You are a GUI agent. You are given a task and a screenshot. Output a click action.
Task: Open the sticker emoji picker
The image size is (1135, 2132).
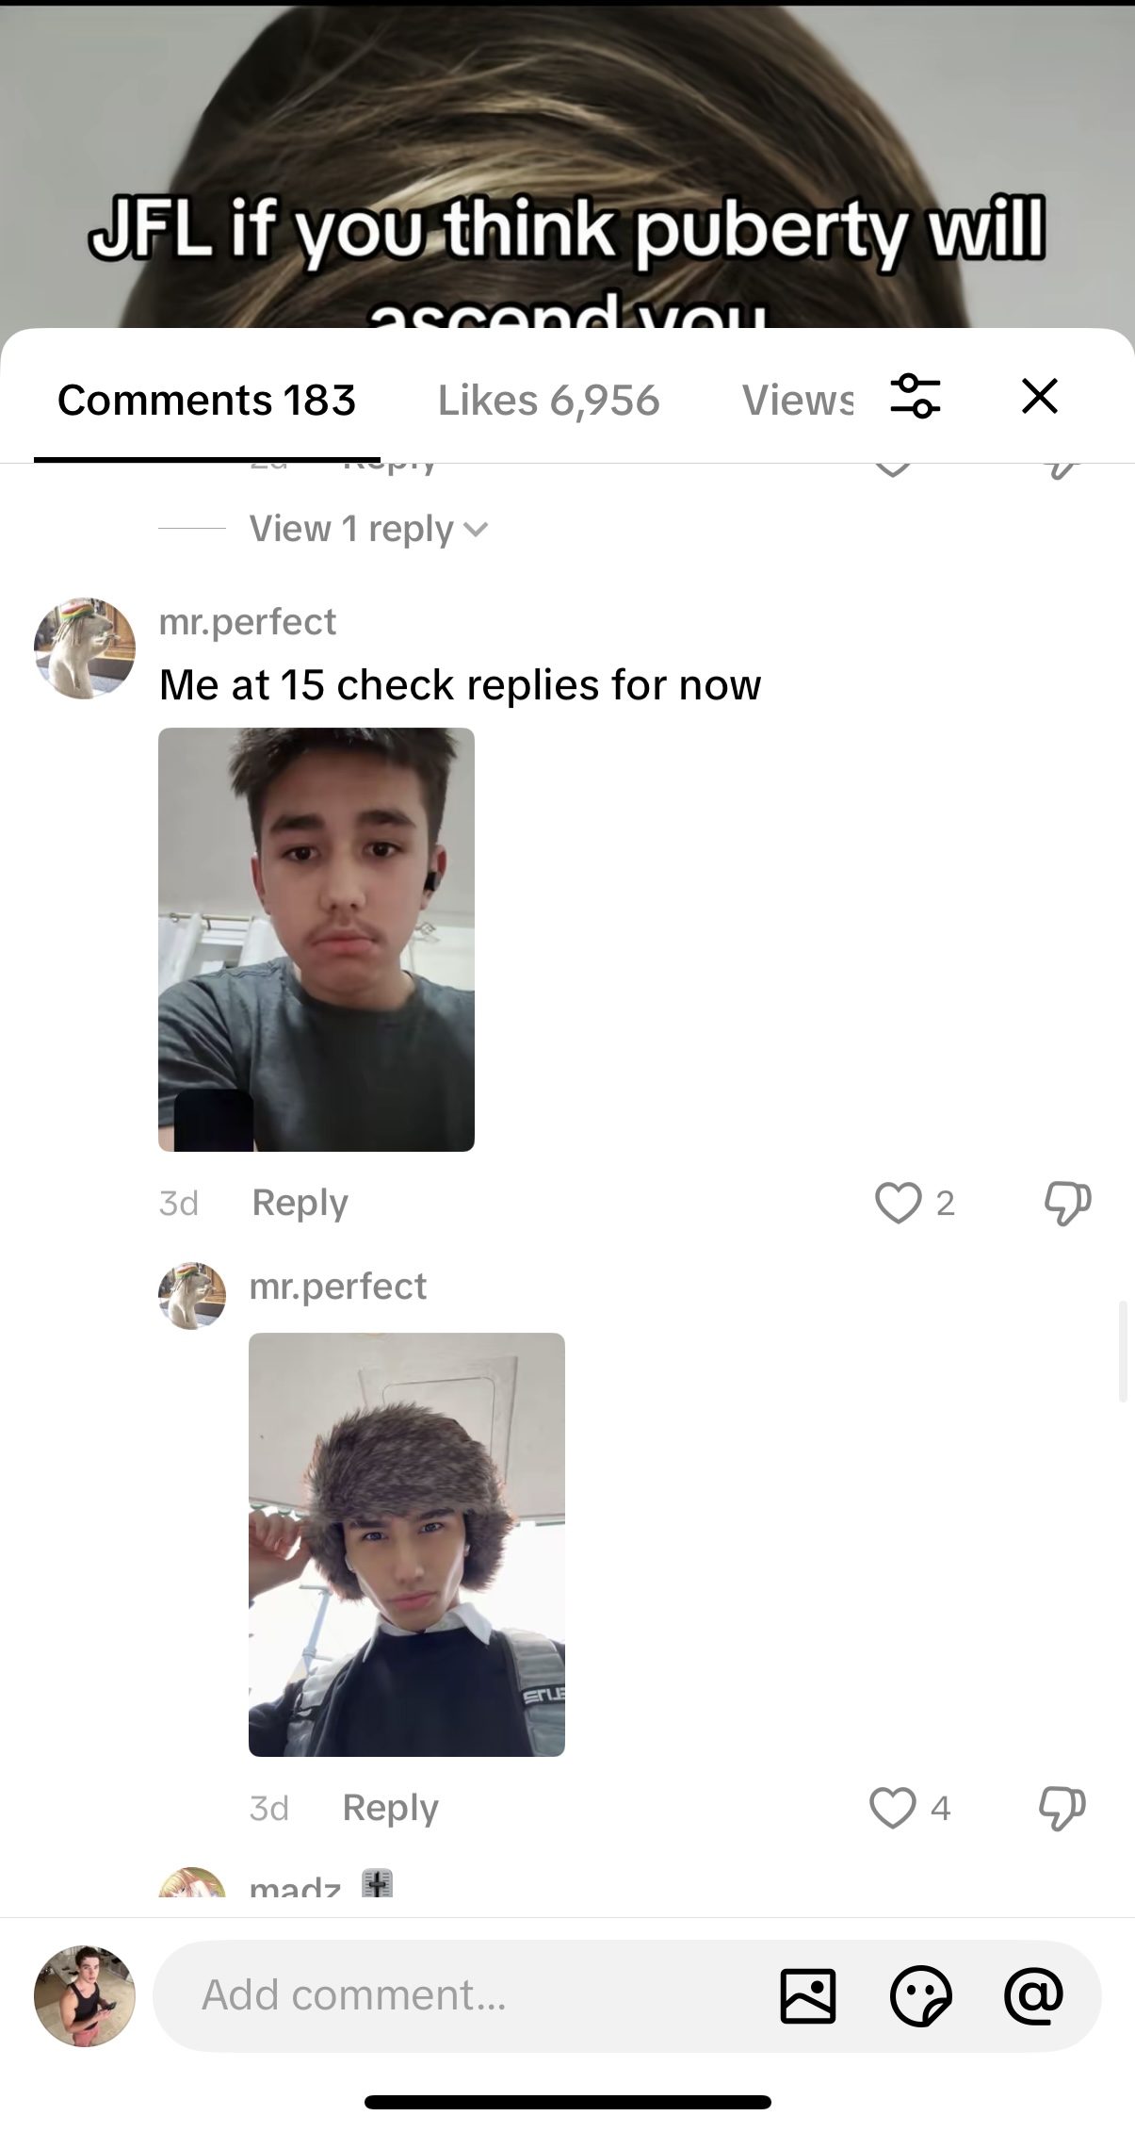(x=920, y=1995)
